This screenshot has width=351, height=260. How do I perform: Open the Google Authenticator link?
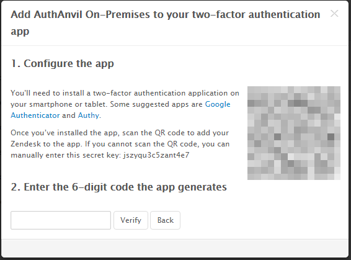pyautogui.click(x=218, y=104)
